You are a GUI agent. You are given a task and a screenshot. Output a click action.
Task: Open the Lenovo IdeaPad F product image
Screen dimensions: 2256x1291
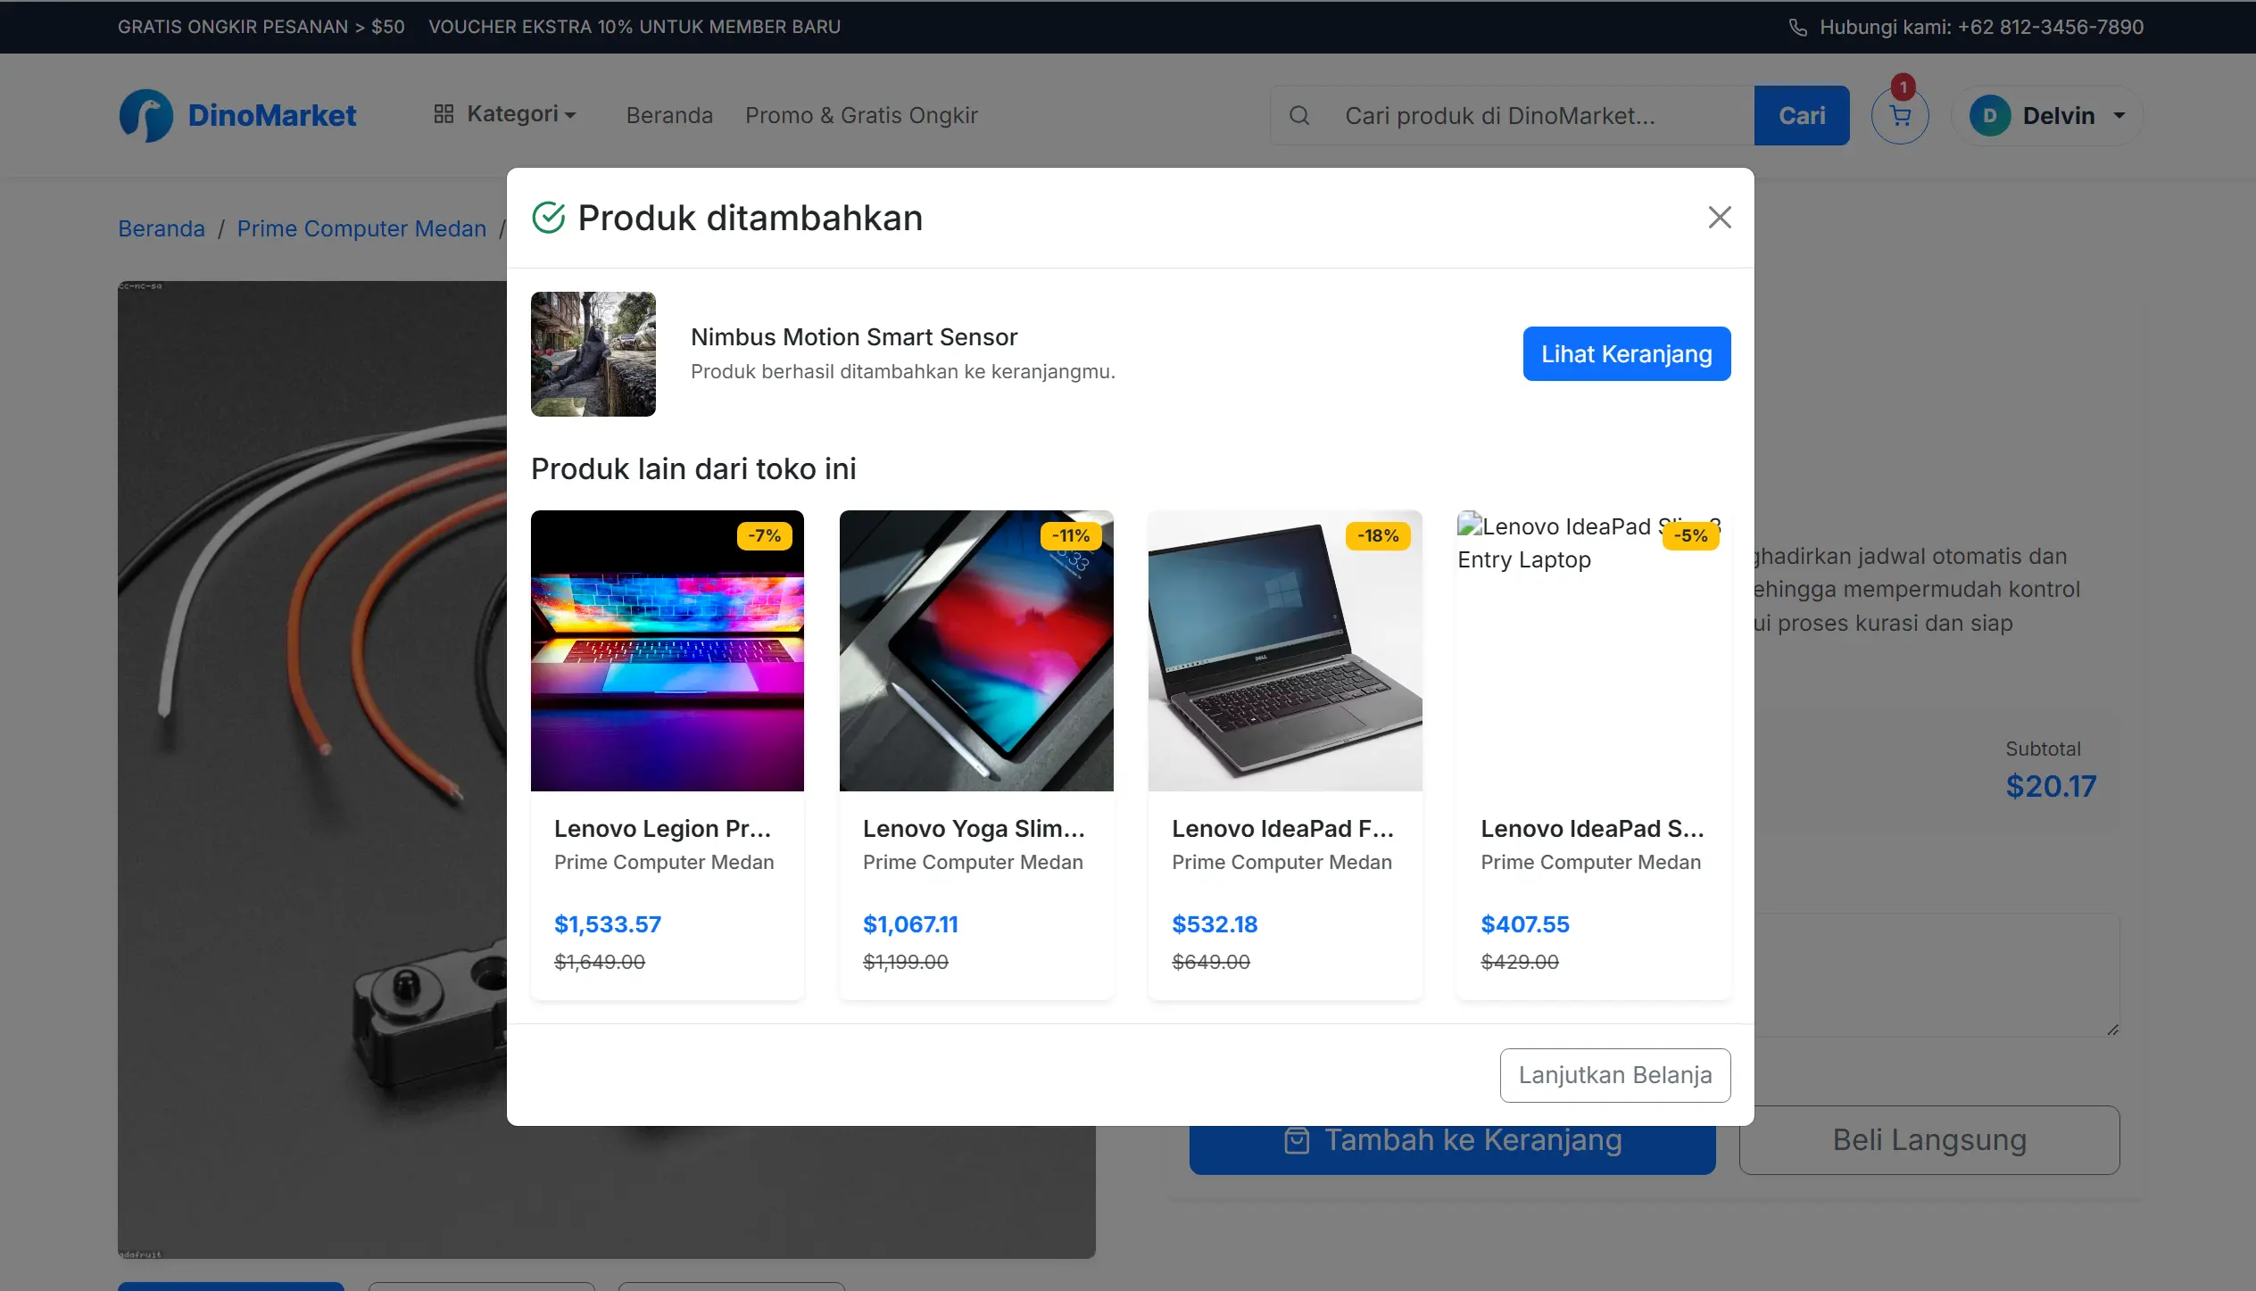tap(1284, 650)
